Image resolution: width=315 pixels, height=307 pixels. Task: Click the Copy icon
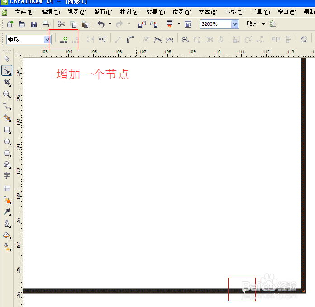pos(73,24)
